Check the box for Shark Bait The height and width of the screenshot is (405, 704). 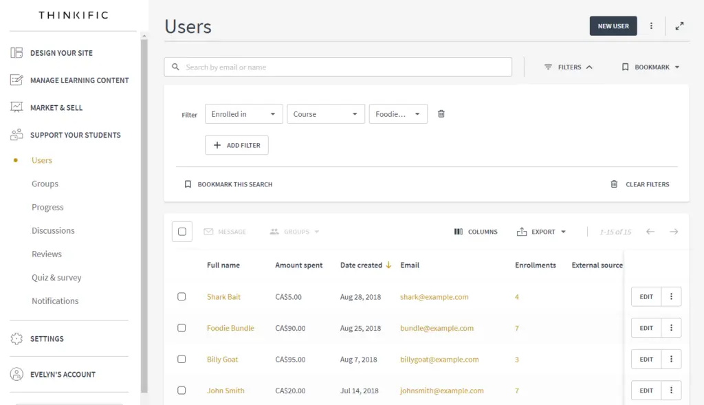(x=181, y=297)
